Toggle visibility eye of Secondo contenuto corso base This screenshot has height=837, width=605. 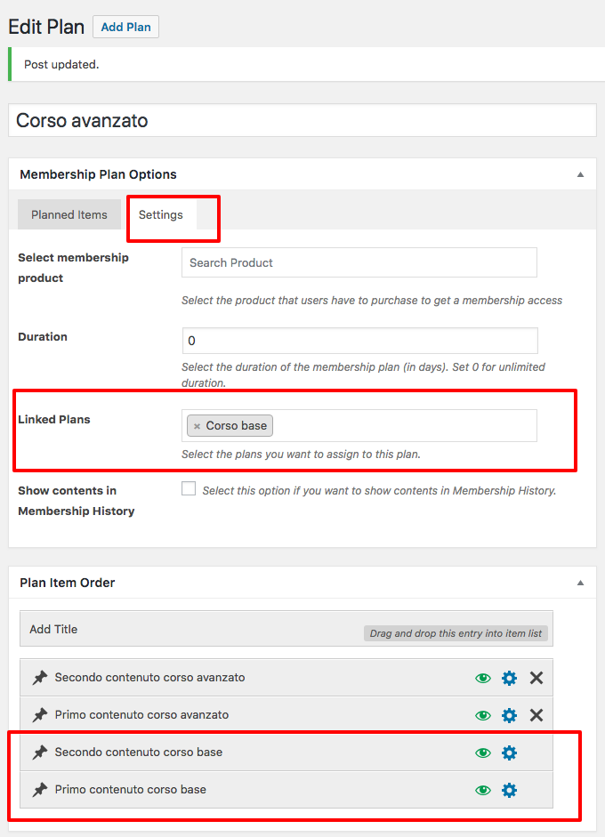tap(483, 752)
